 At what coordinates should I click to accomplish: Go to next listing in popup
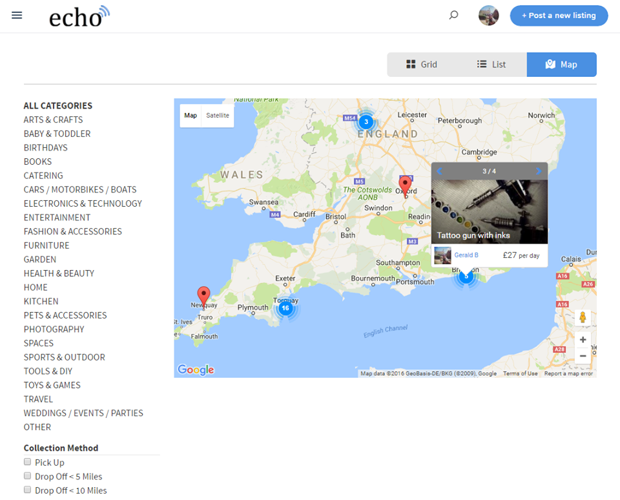(x=539, y=171)
